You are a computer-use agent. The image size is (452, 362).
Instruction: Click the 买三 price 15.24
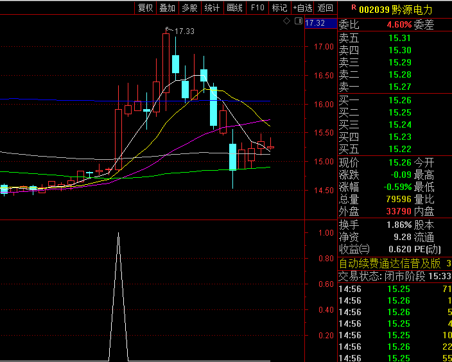(x=399, y=125)
